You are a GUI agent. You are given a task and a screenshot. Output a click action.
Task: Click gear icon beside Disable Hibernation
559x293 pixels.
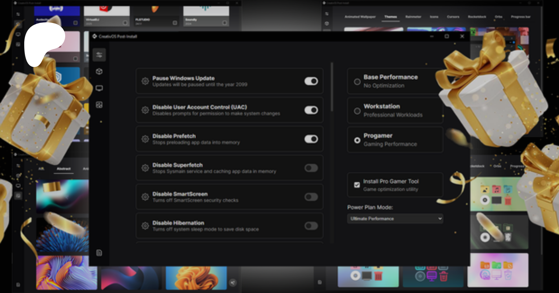[145, 226]
